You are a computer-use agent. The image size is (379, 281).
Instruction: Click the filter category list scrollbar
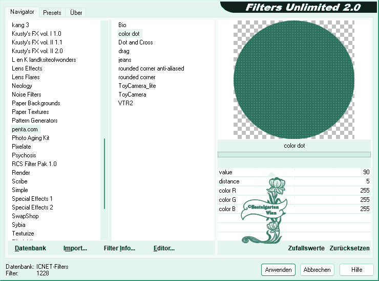coord(104,173)
